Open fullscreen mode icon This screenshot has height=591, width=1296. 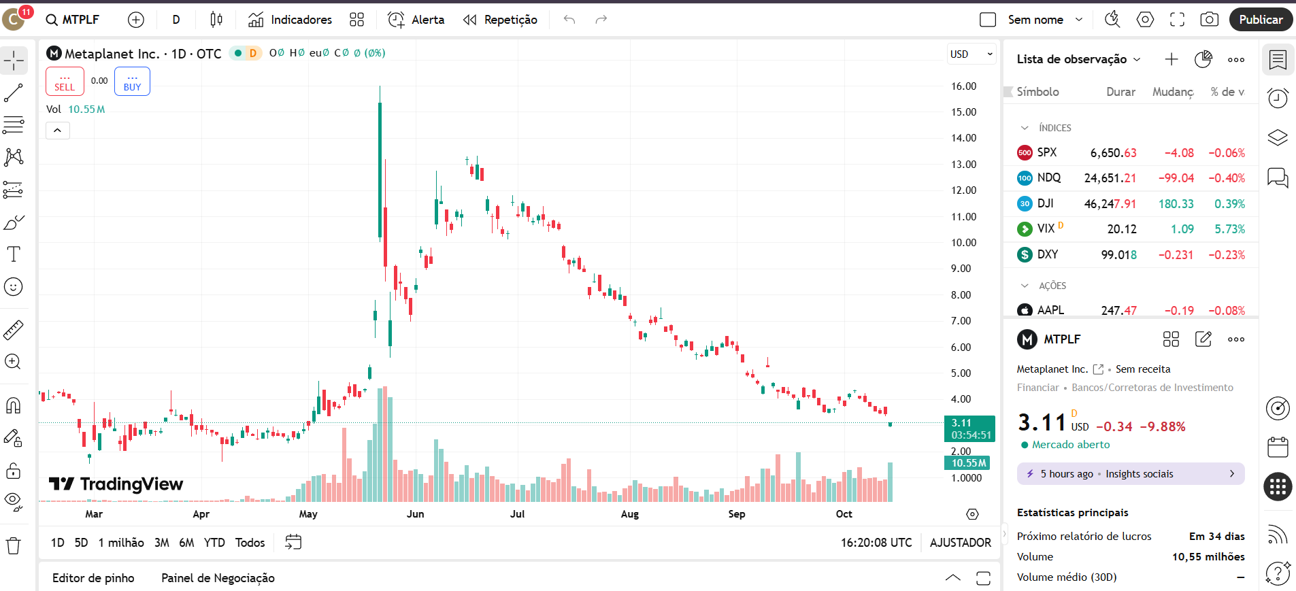[1177, 20]
